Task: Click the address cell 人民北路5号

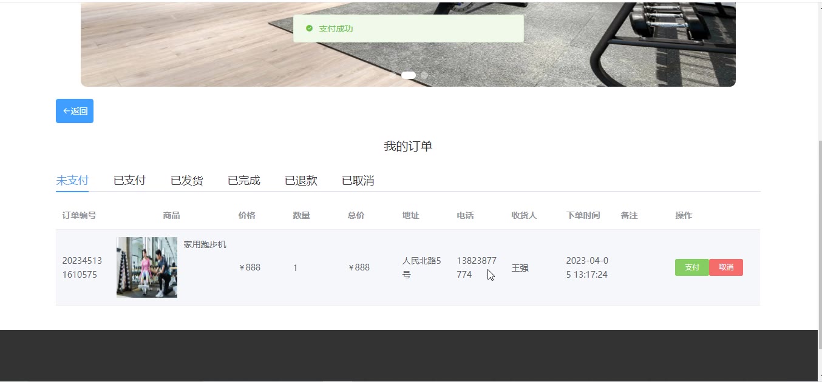Action: point(421,267)
